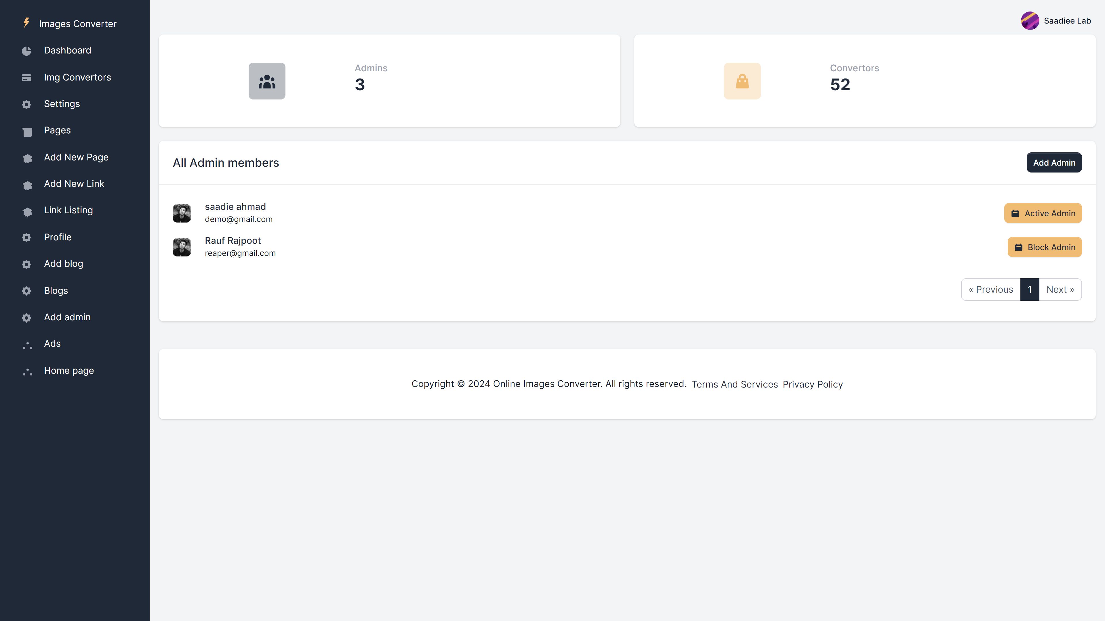Click Active Admin button for saadie ahmad
Screen dimensions: 1105x621
pyautogui.click(x=1042, y=213)
